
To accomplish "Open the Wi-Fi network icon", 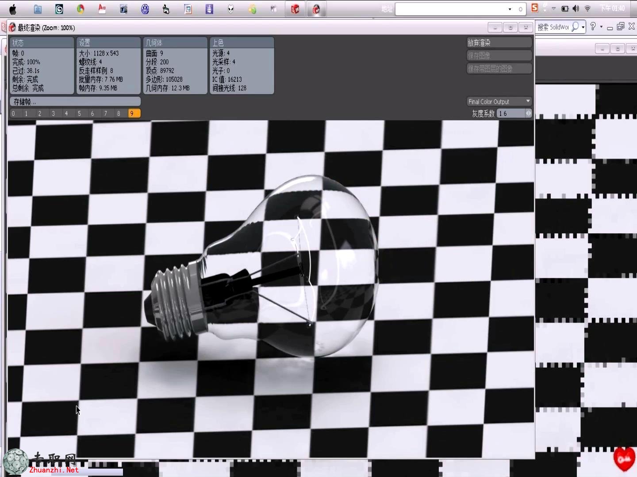I will (x=587, y=9).
